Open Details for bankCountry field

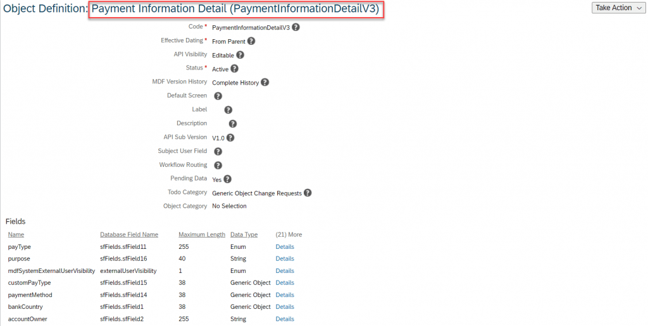(x=285, y=306)
